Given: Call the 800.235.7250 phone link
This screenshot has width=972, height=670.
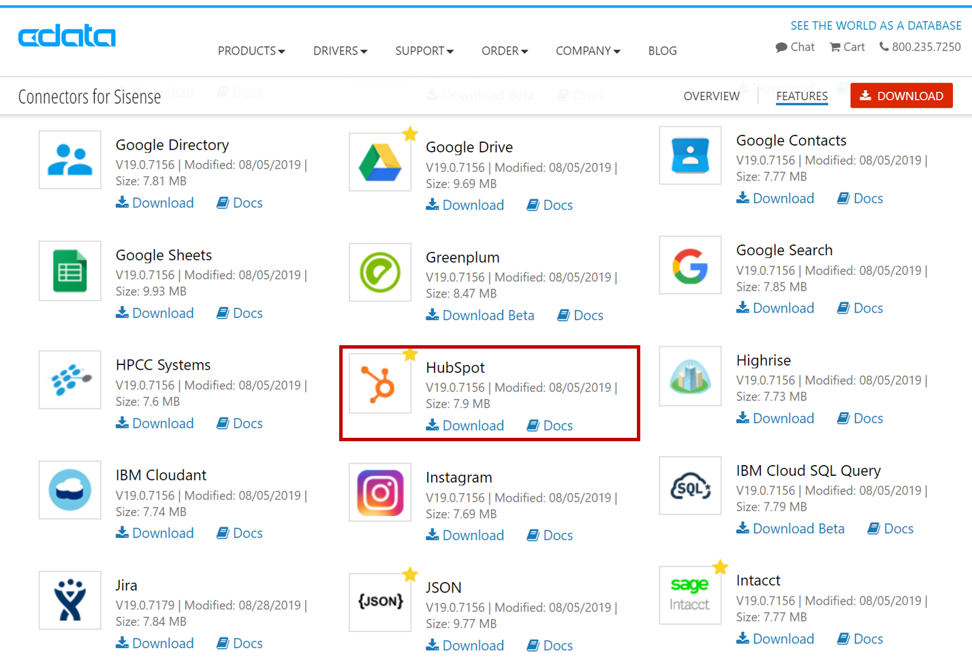Looking at the screenshot, I should pos(920,47).
